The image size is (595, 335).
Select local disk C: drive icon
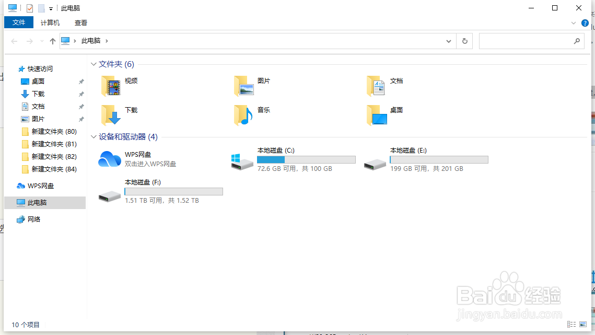pyautogui.click(x=242, y=162)
